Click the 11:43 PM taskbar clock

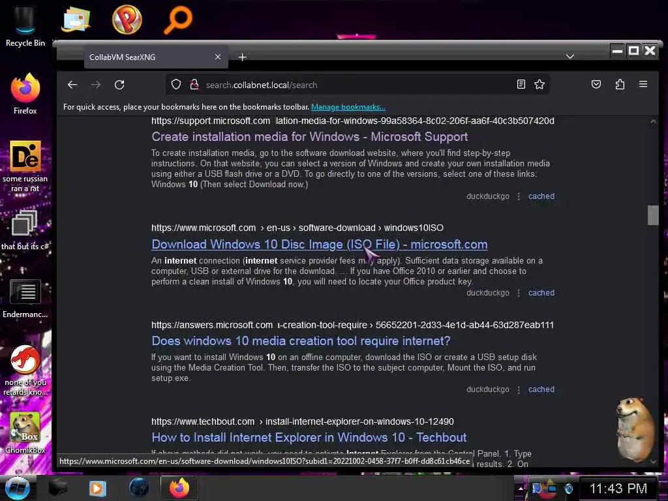tap(618, 489)
